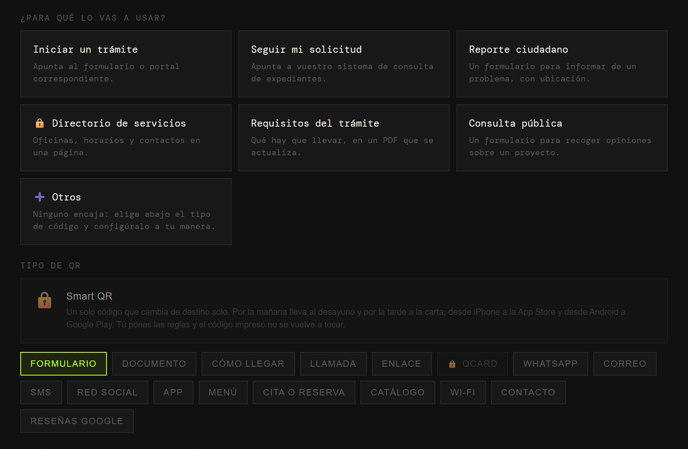Choose the CONTACTO QR type

point(528,392)
